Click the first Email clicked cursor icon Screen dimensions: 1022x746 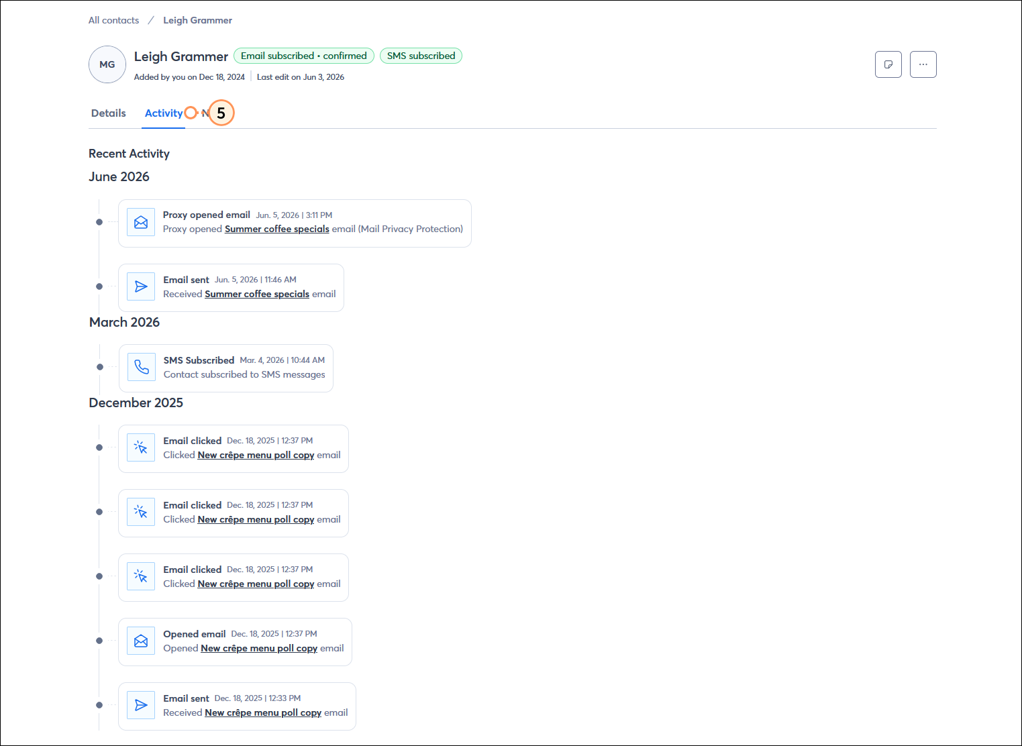pyautogui.click(x=141, y=447)
